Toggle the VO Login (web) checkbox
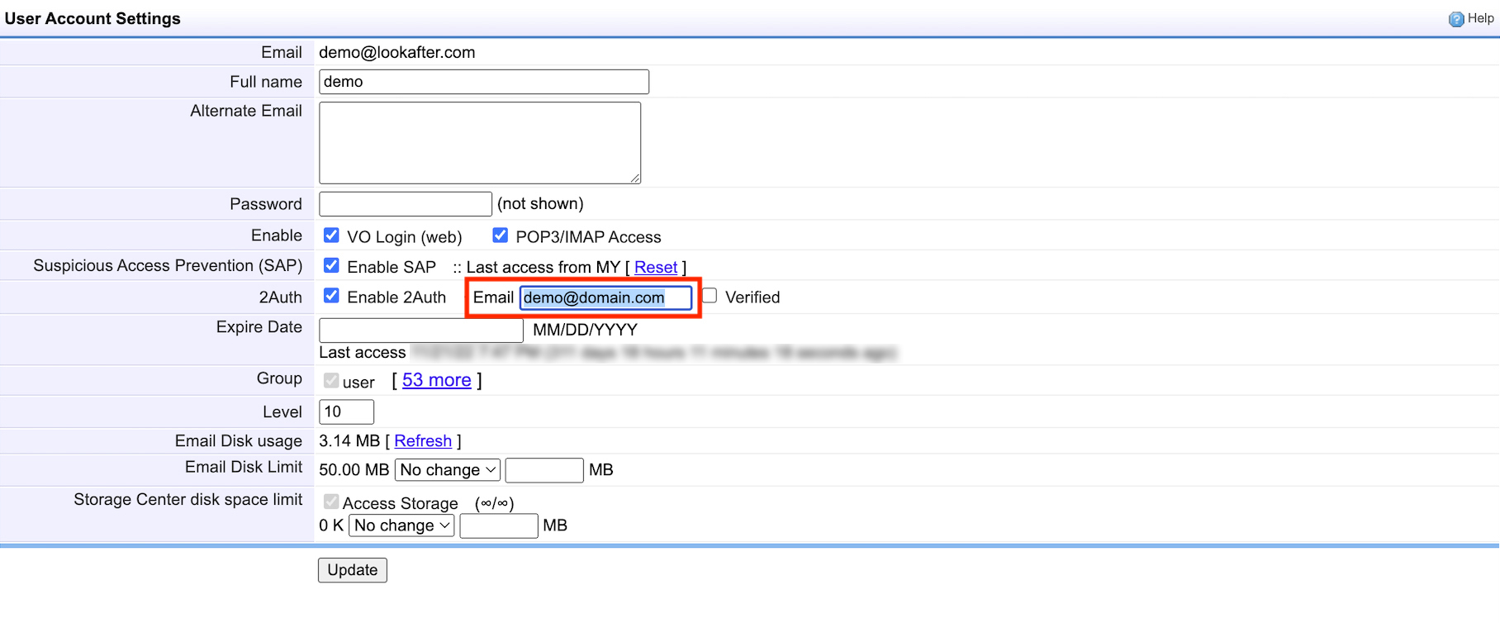The width and height of the screenshot is (1500, 623). pyautogui.click(x=331, y=235)
